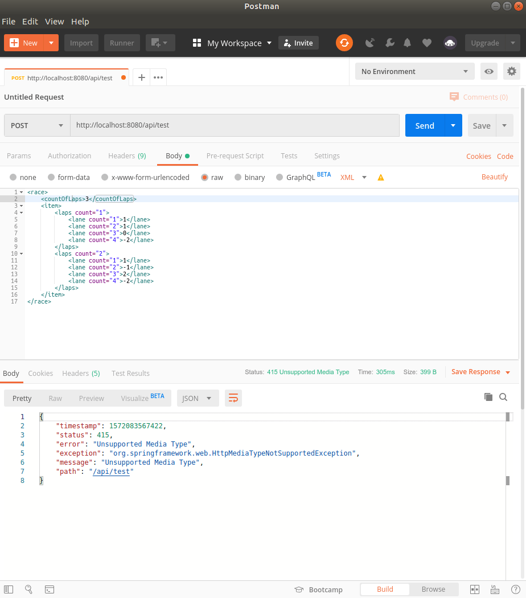Click the new window icon button
526x598 pixels.
(x=160, y=43)
